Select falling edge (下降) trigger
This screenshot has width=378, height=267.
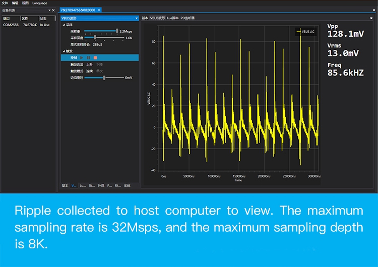click(x=99, y=64)
